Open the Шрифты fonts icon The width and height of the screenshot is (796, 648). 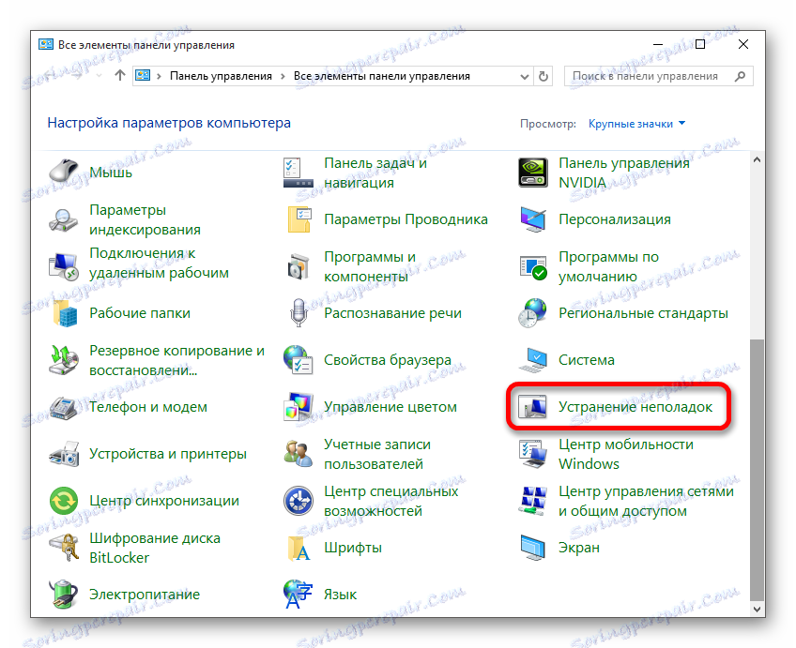pyautogui.click(x=298, y=548)
